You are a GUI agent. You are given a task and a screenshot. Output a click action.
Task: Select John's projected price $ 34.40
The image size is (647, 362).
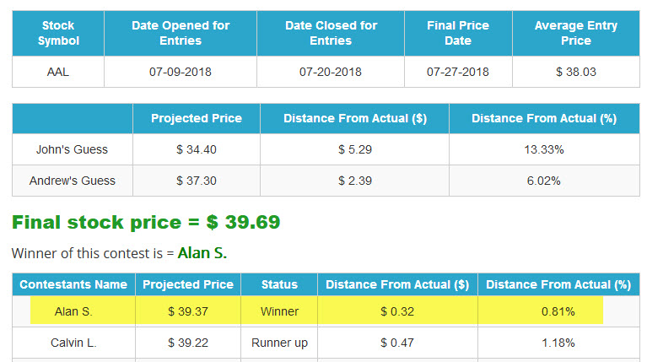coord(197,149)
